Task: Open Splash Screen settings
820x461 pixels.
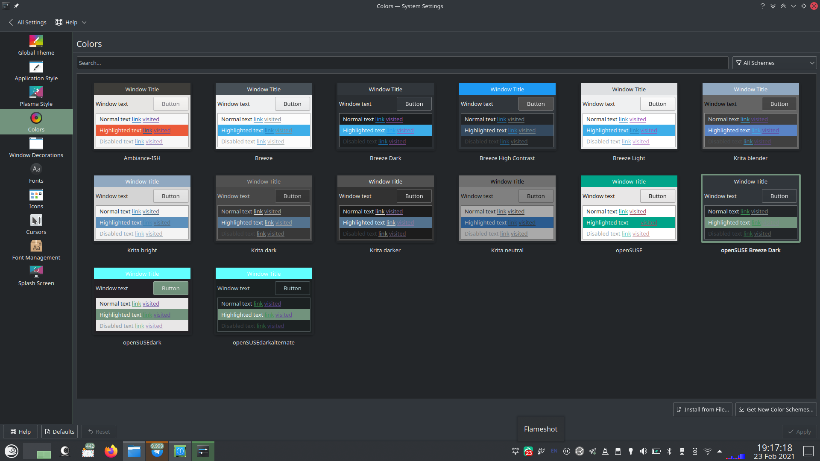Action: point(36,275)
